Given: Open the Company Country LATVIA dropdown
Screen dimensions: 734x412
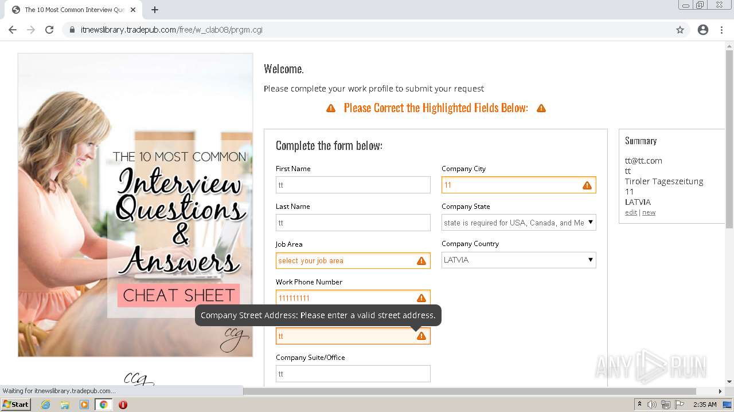Looking at the screenshot, I should 519,260.
